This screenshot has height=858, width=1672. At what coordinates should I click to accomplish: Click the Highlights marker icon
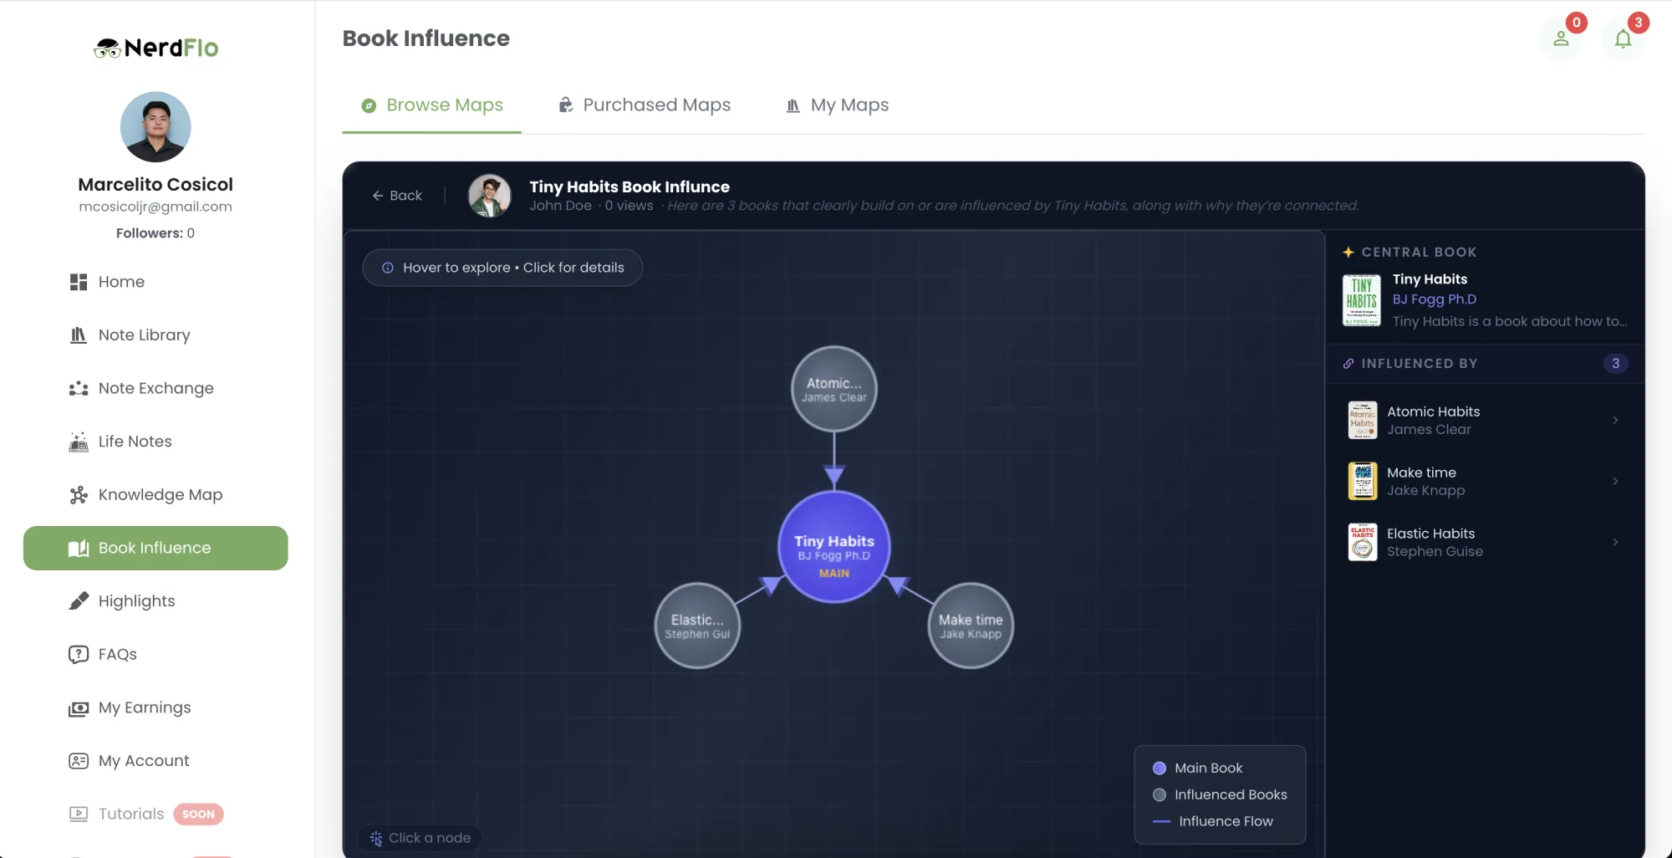(x=79, y=601)
